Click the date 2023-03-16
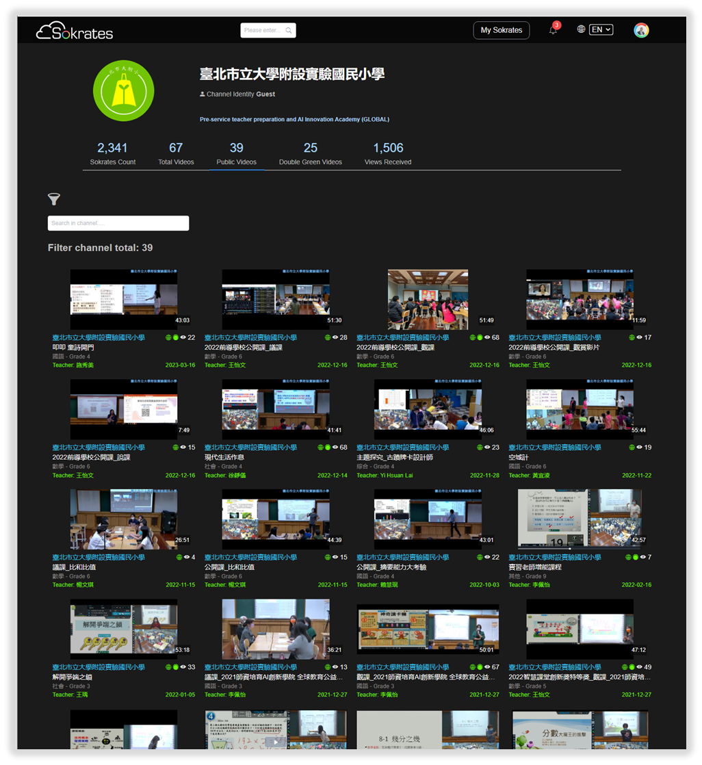The height and width of the screenshot is (765, 702). (x=180, y=365)
